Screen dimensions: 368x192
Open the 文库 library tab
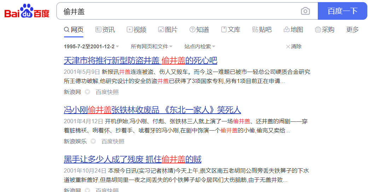(230, 30)
